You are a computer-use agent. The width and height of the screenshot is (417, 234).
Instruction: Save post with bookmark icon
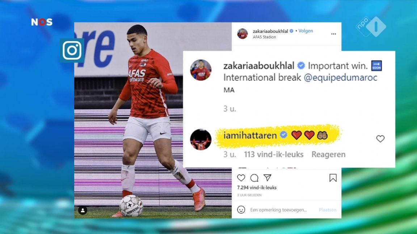pyautogui.click(x=333, y=178)
